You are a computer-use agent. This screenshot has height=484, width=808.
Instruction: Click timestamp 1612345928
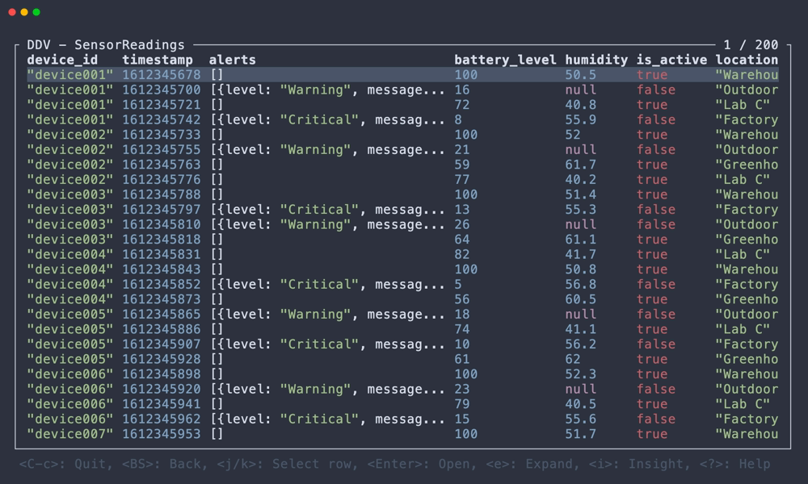tap(162, 358)
